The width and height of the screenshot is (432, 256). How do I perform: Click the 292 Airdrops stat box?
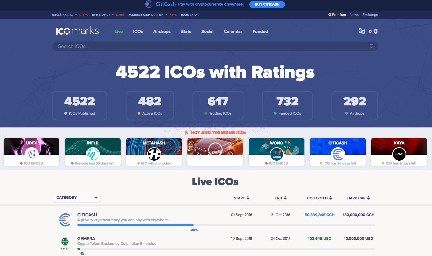coord(355,106)
